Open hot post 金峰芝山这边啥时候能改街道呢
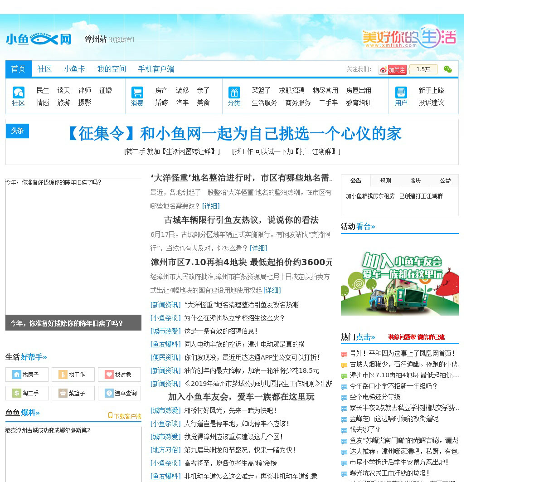 [394, 419]
